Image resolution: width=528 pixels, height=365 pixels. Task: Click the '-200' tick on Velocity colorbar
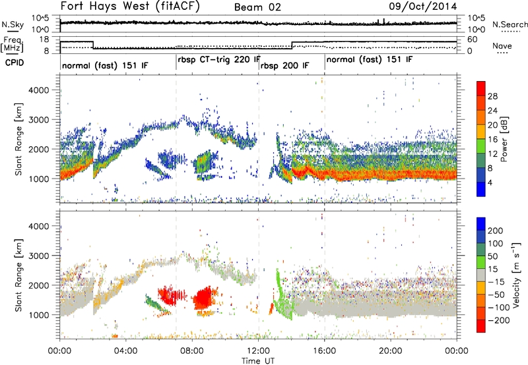498,320
